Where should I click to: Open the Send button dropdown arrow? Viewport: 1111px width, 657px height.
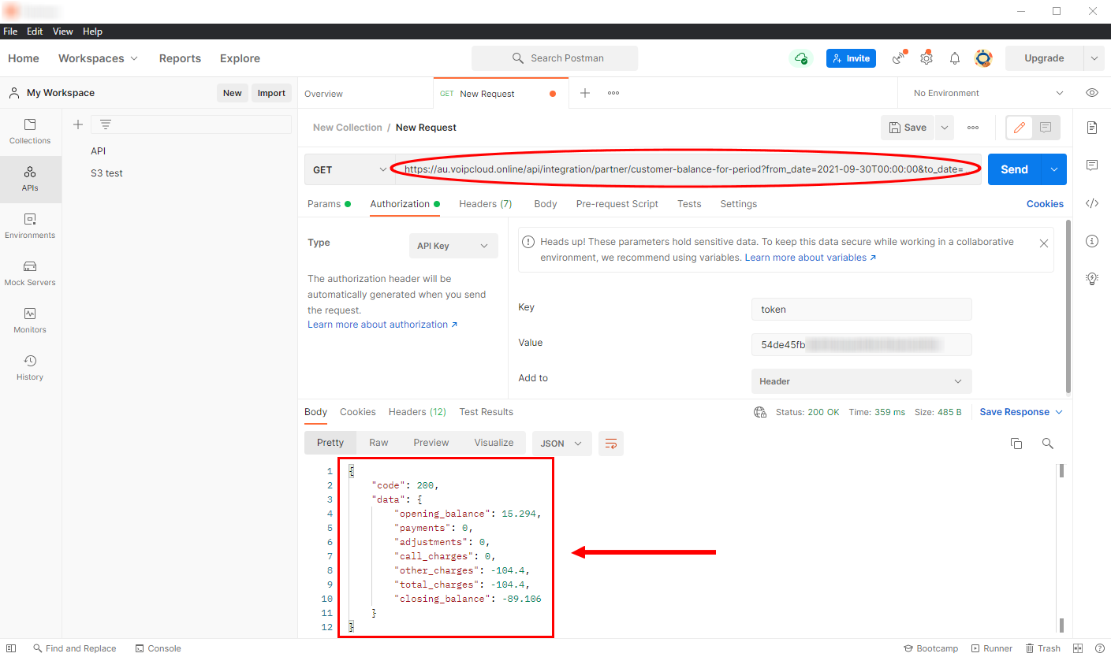1054,169
